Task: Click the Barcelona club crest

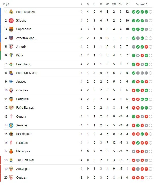Action: [11, 29]
